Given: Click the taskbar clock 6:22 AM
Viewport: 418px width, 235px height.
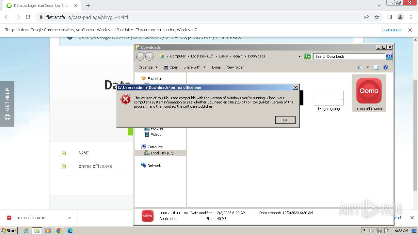Looking at the screenshot, I should point(401,231).
